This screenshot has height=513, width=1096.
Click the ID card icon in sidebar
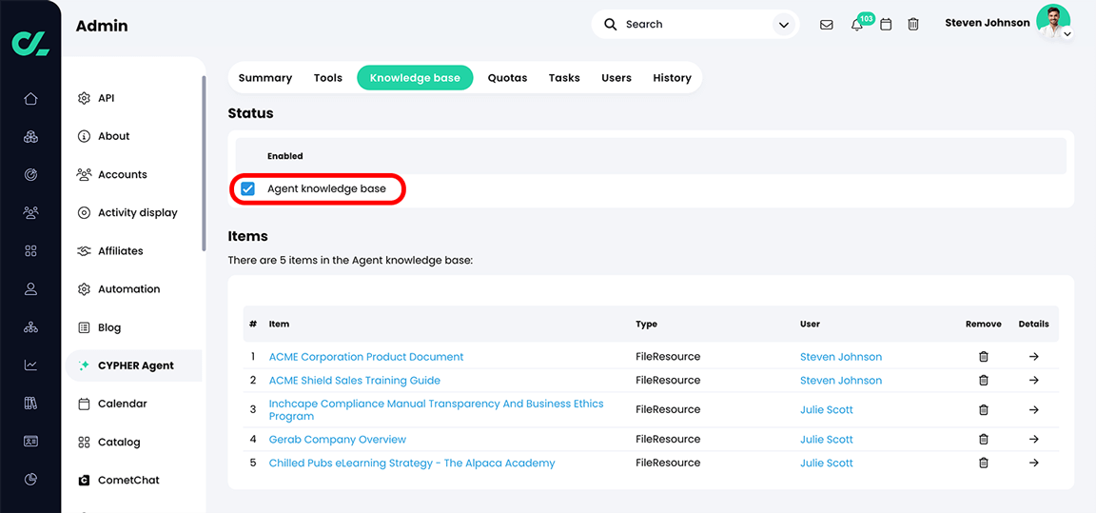coord(30,441)
